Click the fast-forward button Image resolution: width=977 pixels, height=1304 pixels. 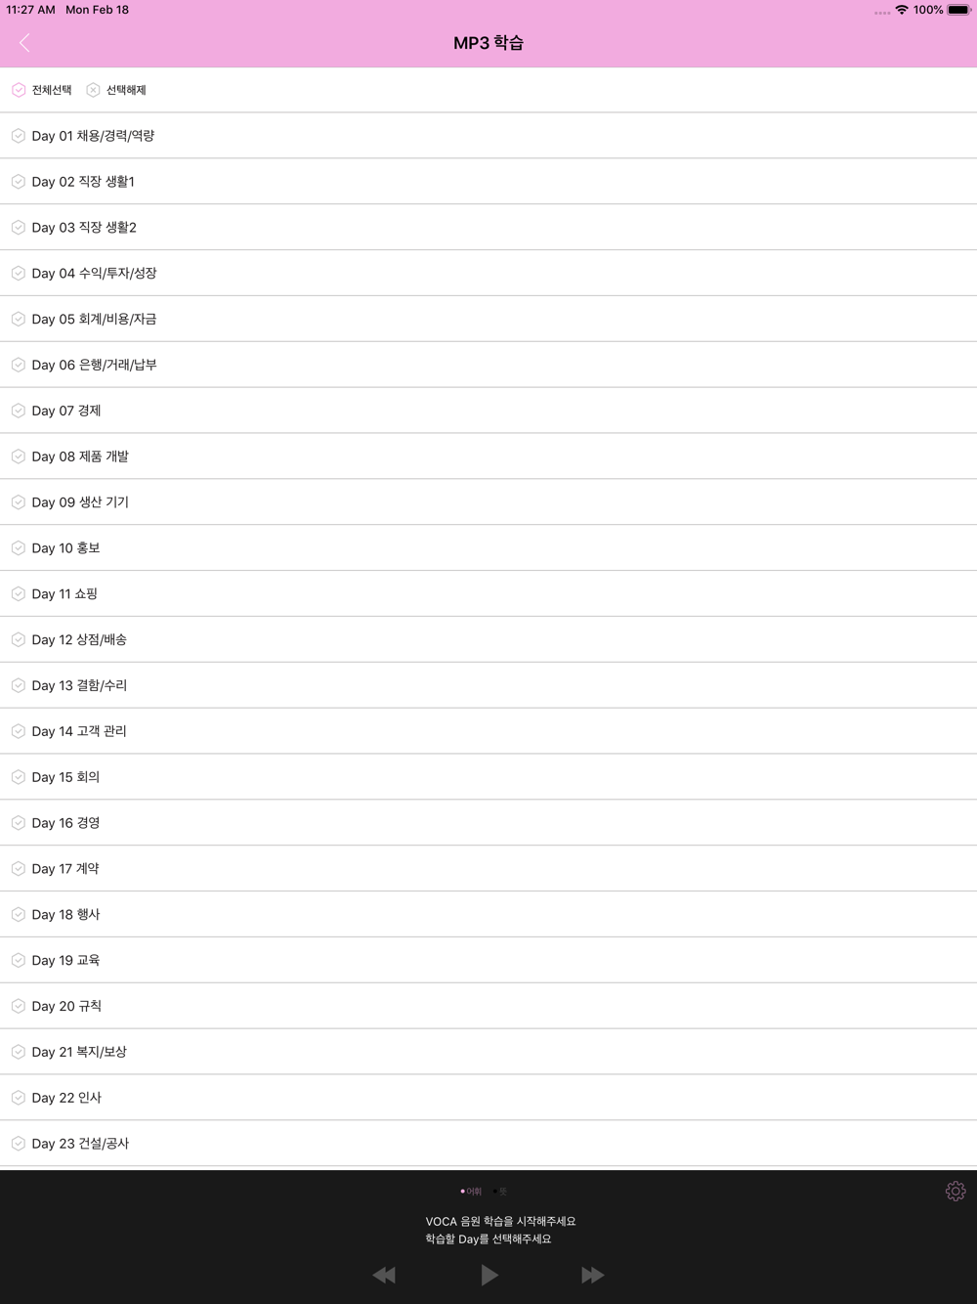coord(592,1275)
